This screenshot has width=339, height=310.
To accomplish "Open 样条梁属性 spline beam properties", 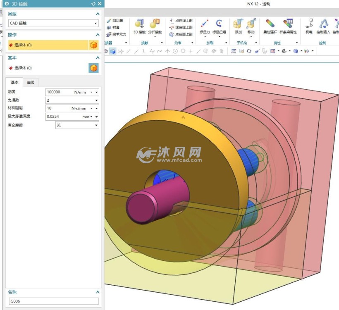I will click(x=288, y=24).
